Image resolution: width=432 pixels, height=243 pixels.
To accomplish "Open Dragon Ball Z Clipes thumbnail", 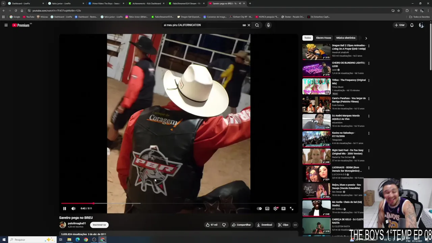I will [x=317, y=51].
